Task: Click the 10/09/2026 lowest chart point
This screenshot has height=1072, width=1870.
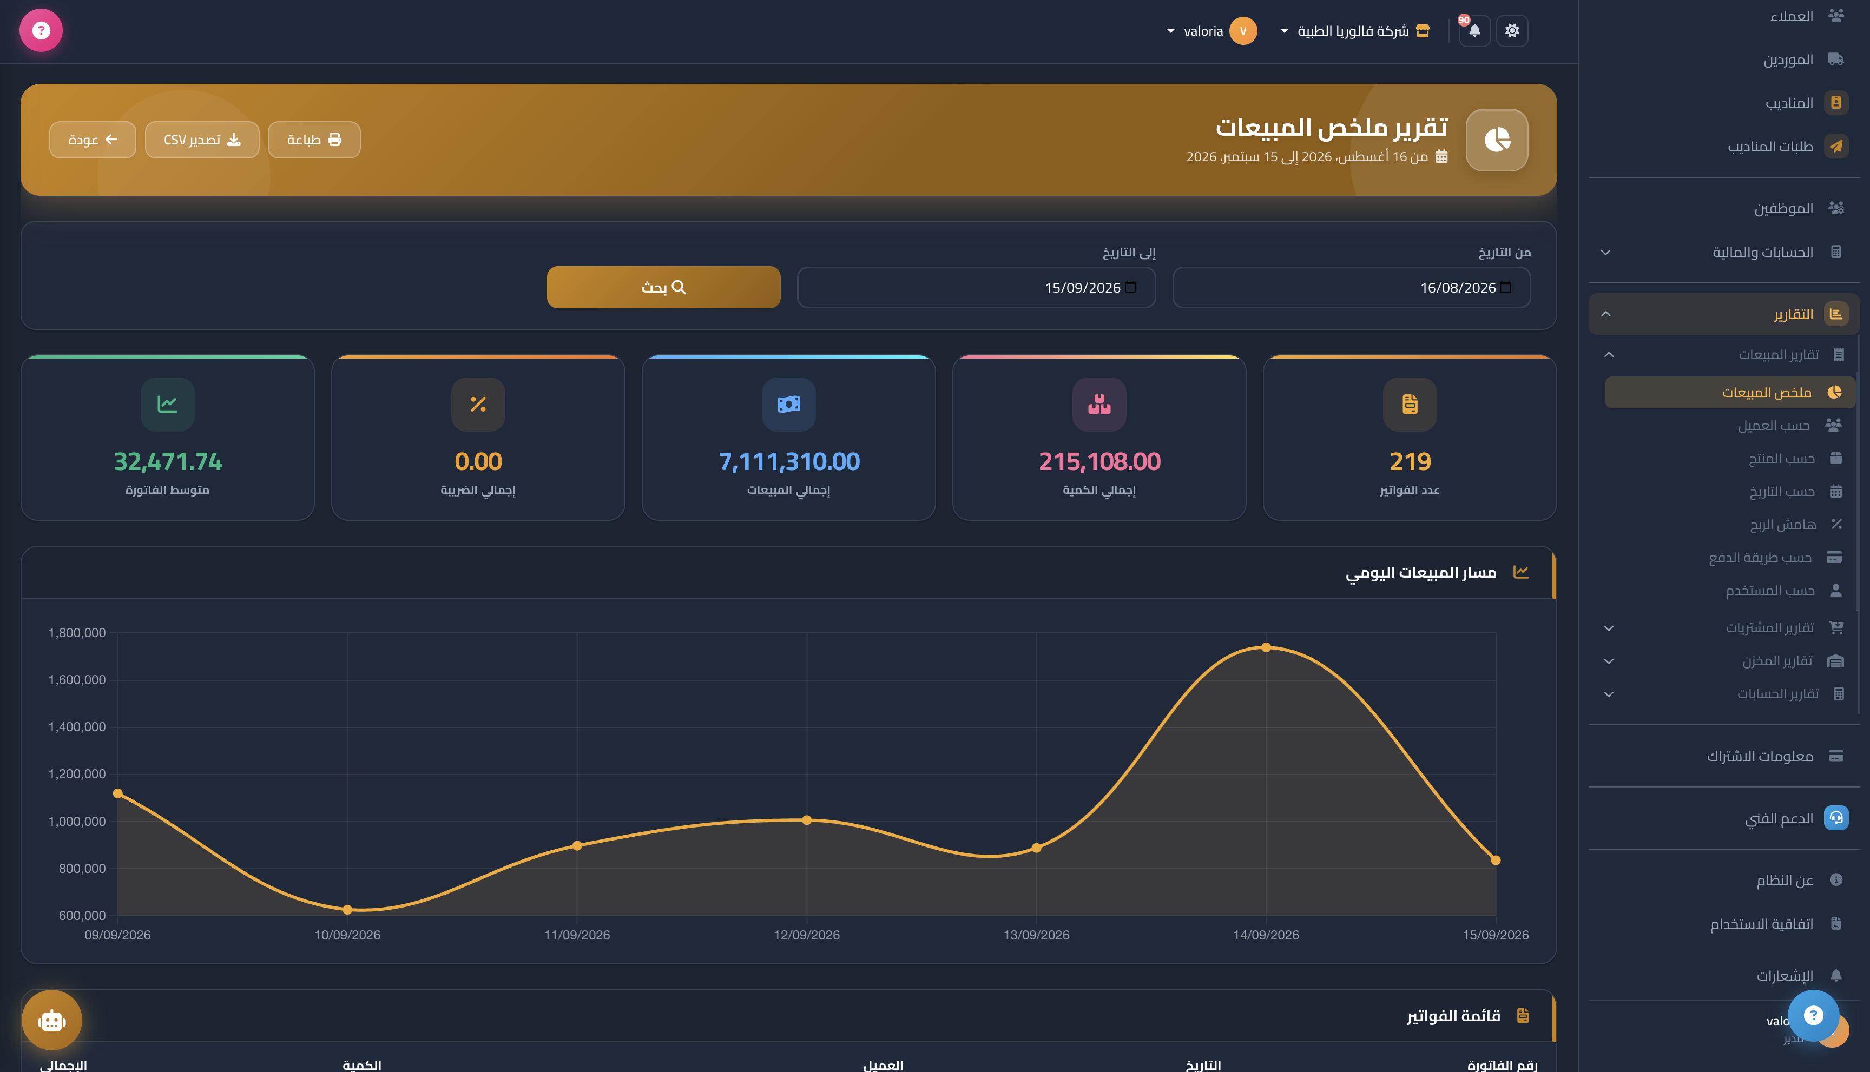Action: [347, 910]
